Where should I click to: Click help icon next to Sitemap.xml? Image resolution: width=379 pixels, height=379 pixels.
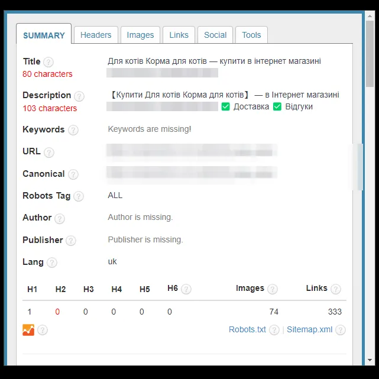[341, 330]
